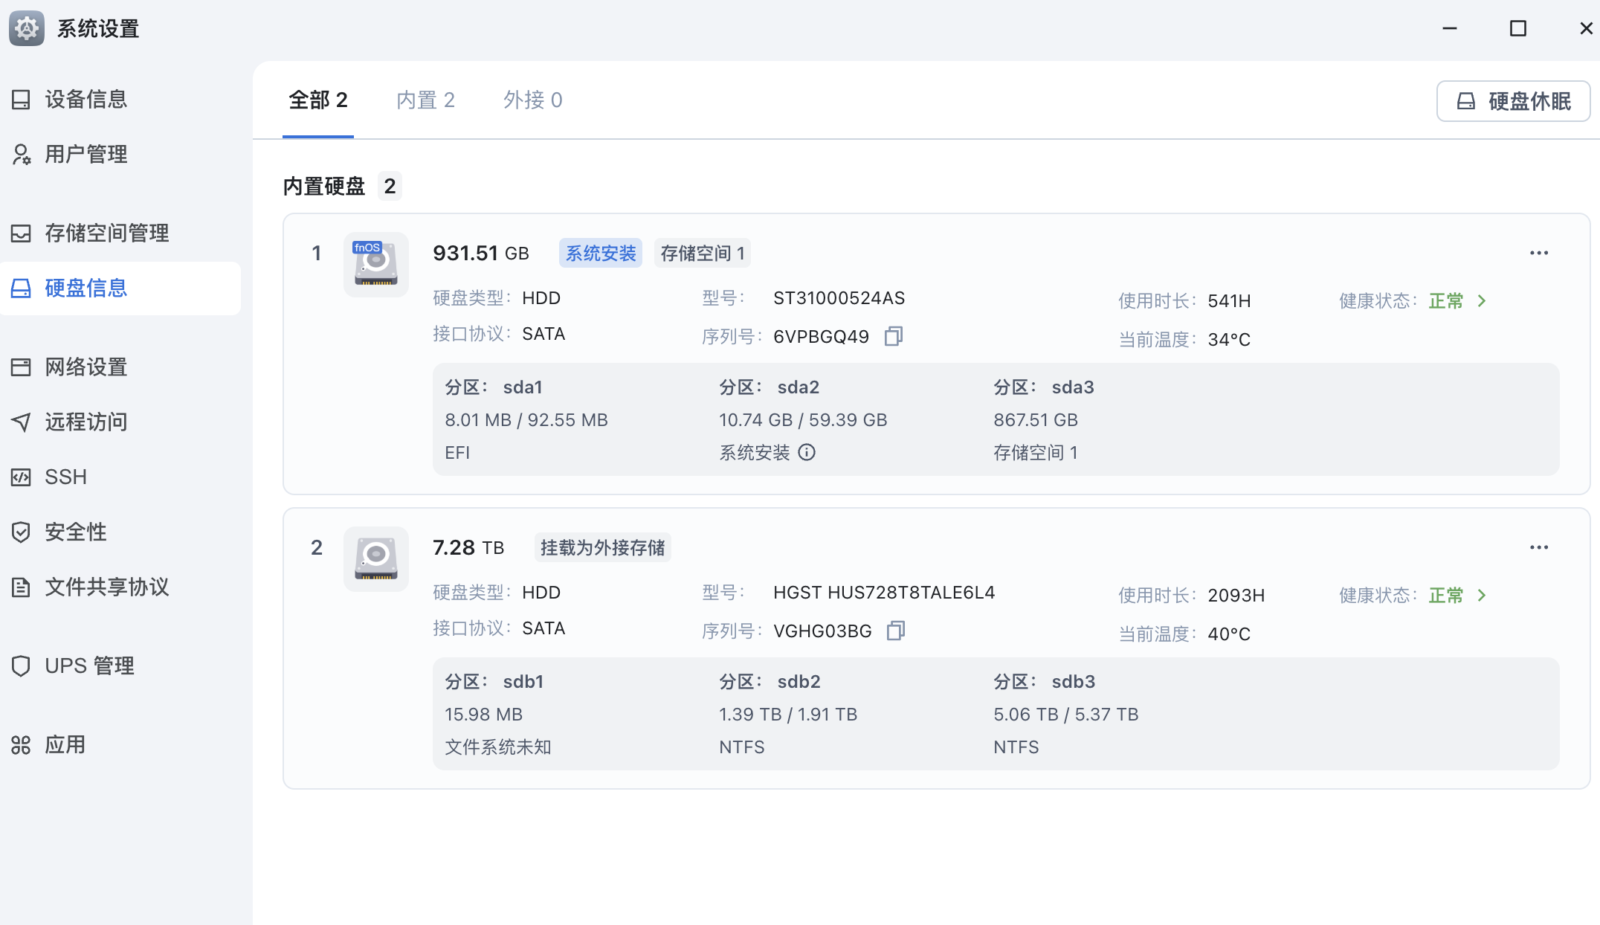This screenshot has width=1600, height=925.
Task: Click the 文件系统未知 text under sdb1
Action: coord(498,747)
